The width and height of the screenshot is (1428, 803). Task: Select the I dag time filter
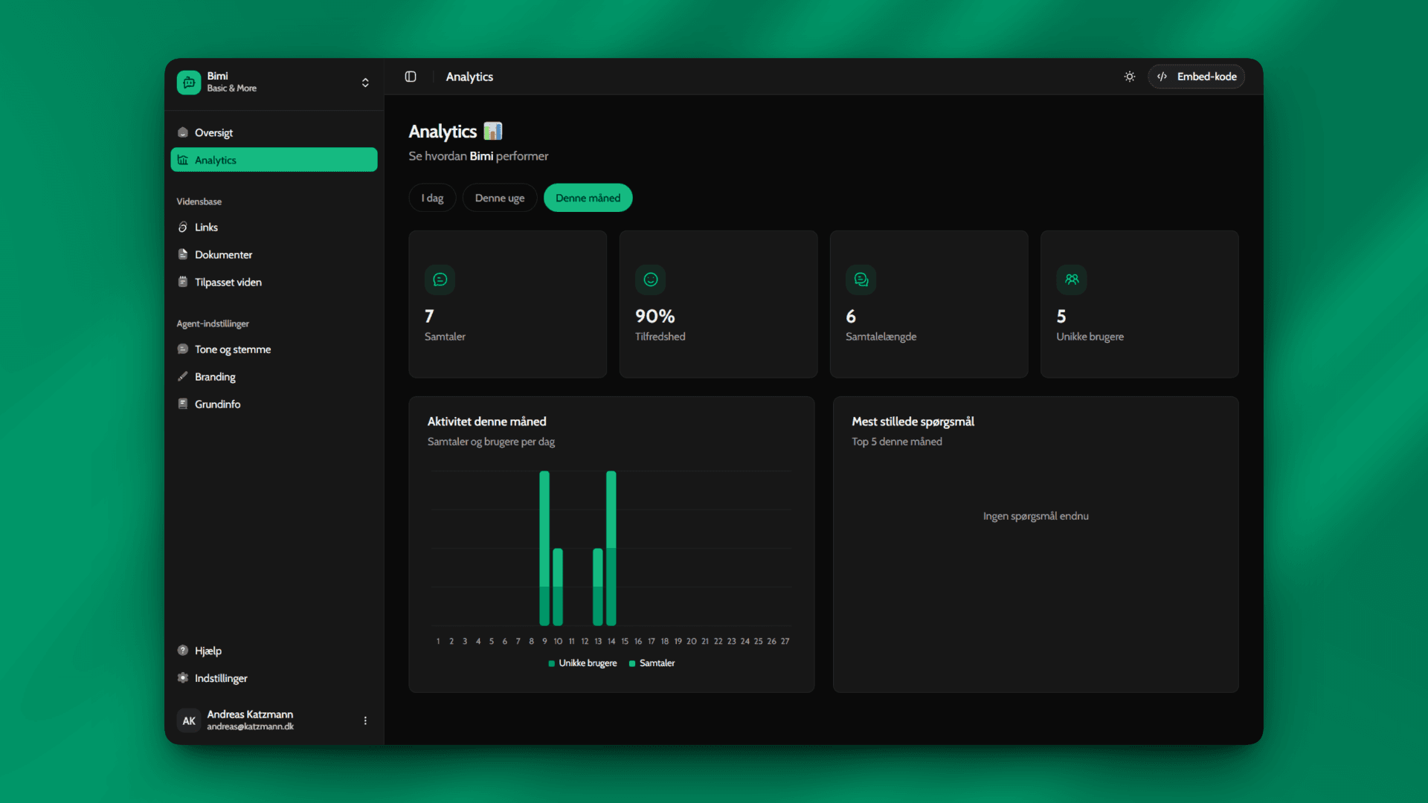coord(432,198)
